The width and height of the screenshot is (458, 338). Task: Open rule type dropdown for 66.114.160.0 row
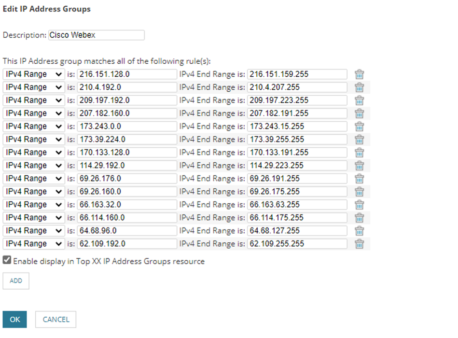click(x=34, y=218)
